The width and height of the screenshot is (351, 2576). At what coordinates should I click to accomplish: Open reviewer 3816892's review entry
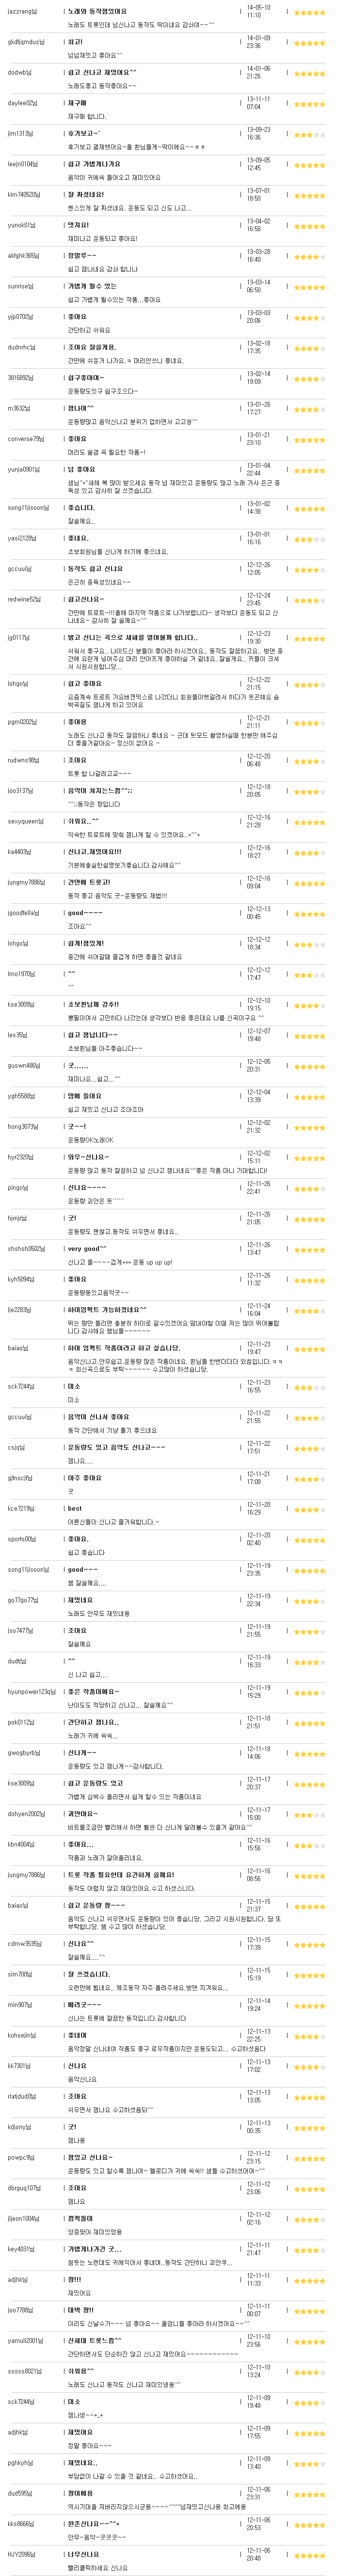pyautogui.click(x=20, y=378)
